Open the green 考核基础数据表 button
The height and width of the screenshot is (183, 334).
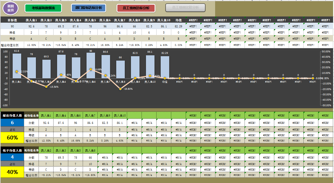43,8
